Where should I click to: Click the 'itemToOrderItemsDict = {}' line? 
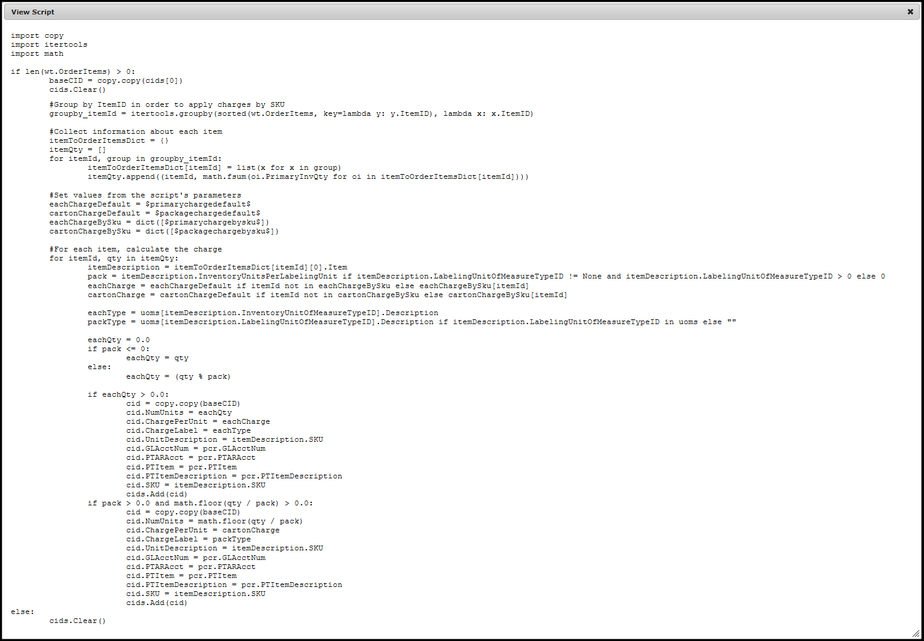coord(109,140)
